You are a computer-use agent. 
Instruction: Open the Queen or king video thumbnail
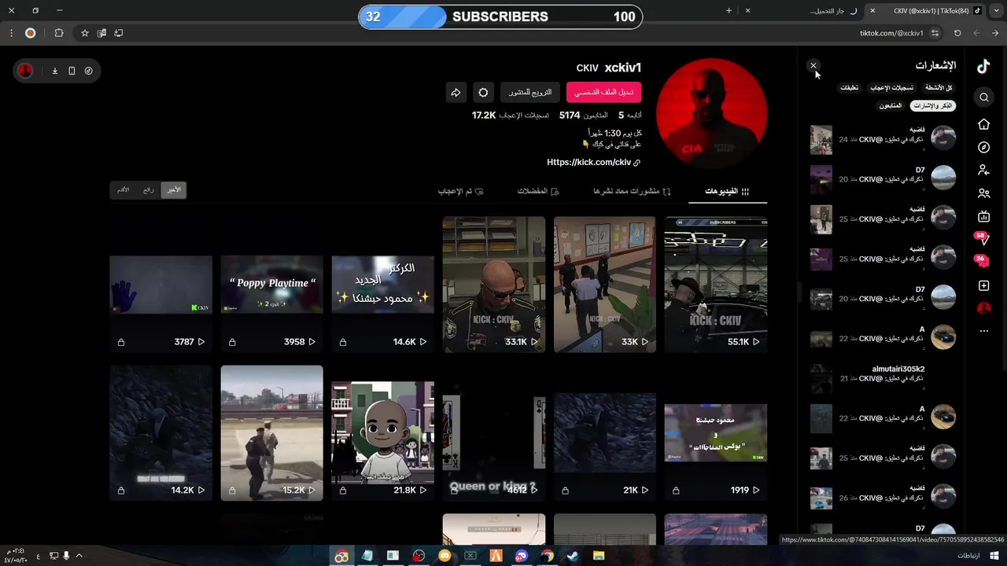pos(494,433)
